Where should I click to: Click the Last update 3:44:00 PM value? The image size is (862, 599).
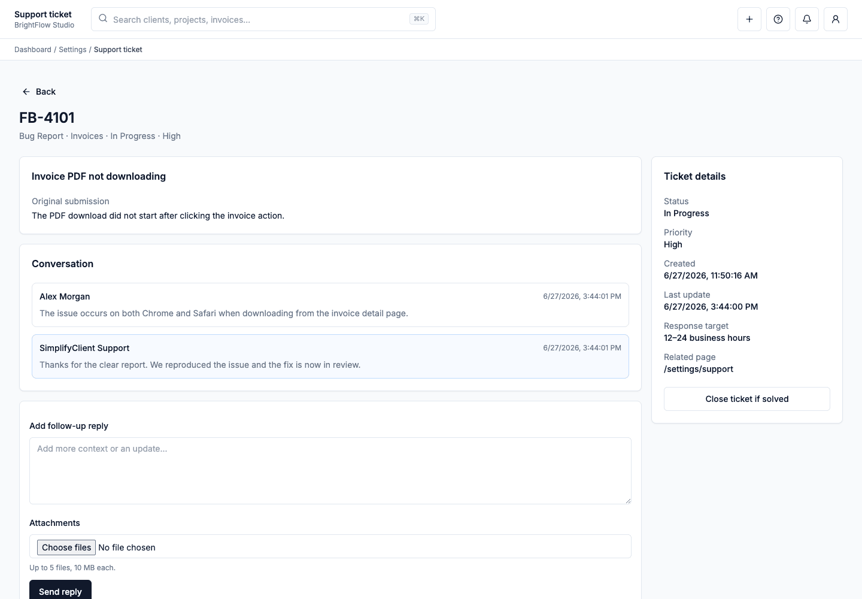click(x=711, y=307)
